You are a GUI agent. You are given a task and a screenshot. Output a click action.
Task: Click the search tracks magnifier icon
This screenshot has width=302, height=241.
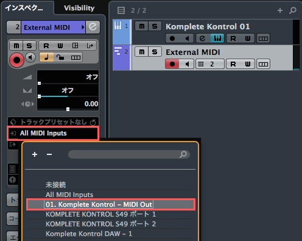(x=293, y=10)
